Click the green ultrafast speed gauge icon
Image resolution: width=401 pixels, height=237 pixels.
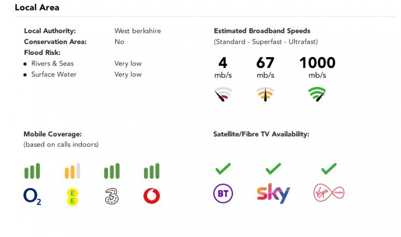pos(317,94)
